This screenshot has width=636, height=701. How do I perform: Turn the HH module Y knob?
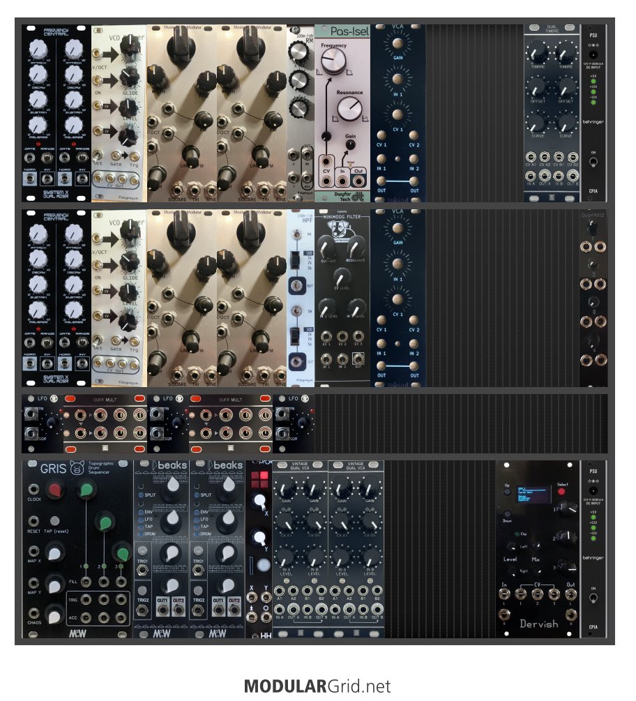tap(259, 536)
